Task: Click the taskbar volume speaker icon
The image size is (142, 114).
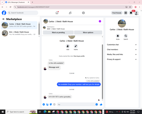Action: pyautogui.click(x=128, y=112)
